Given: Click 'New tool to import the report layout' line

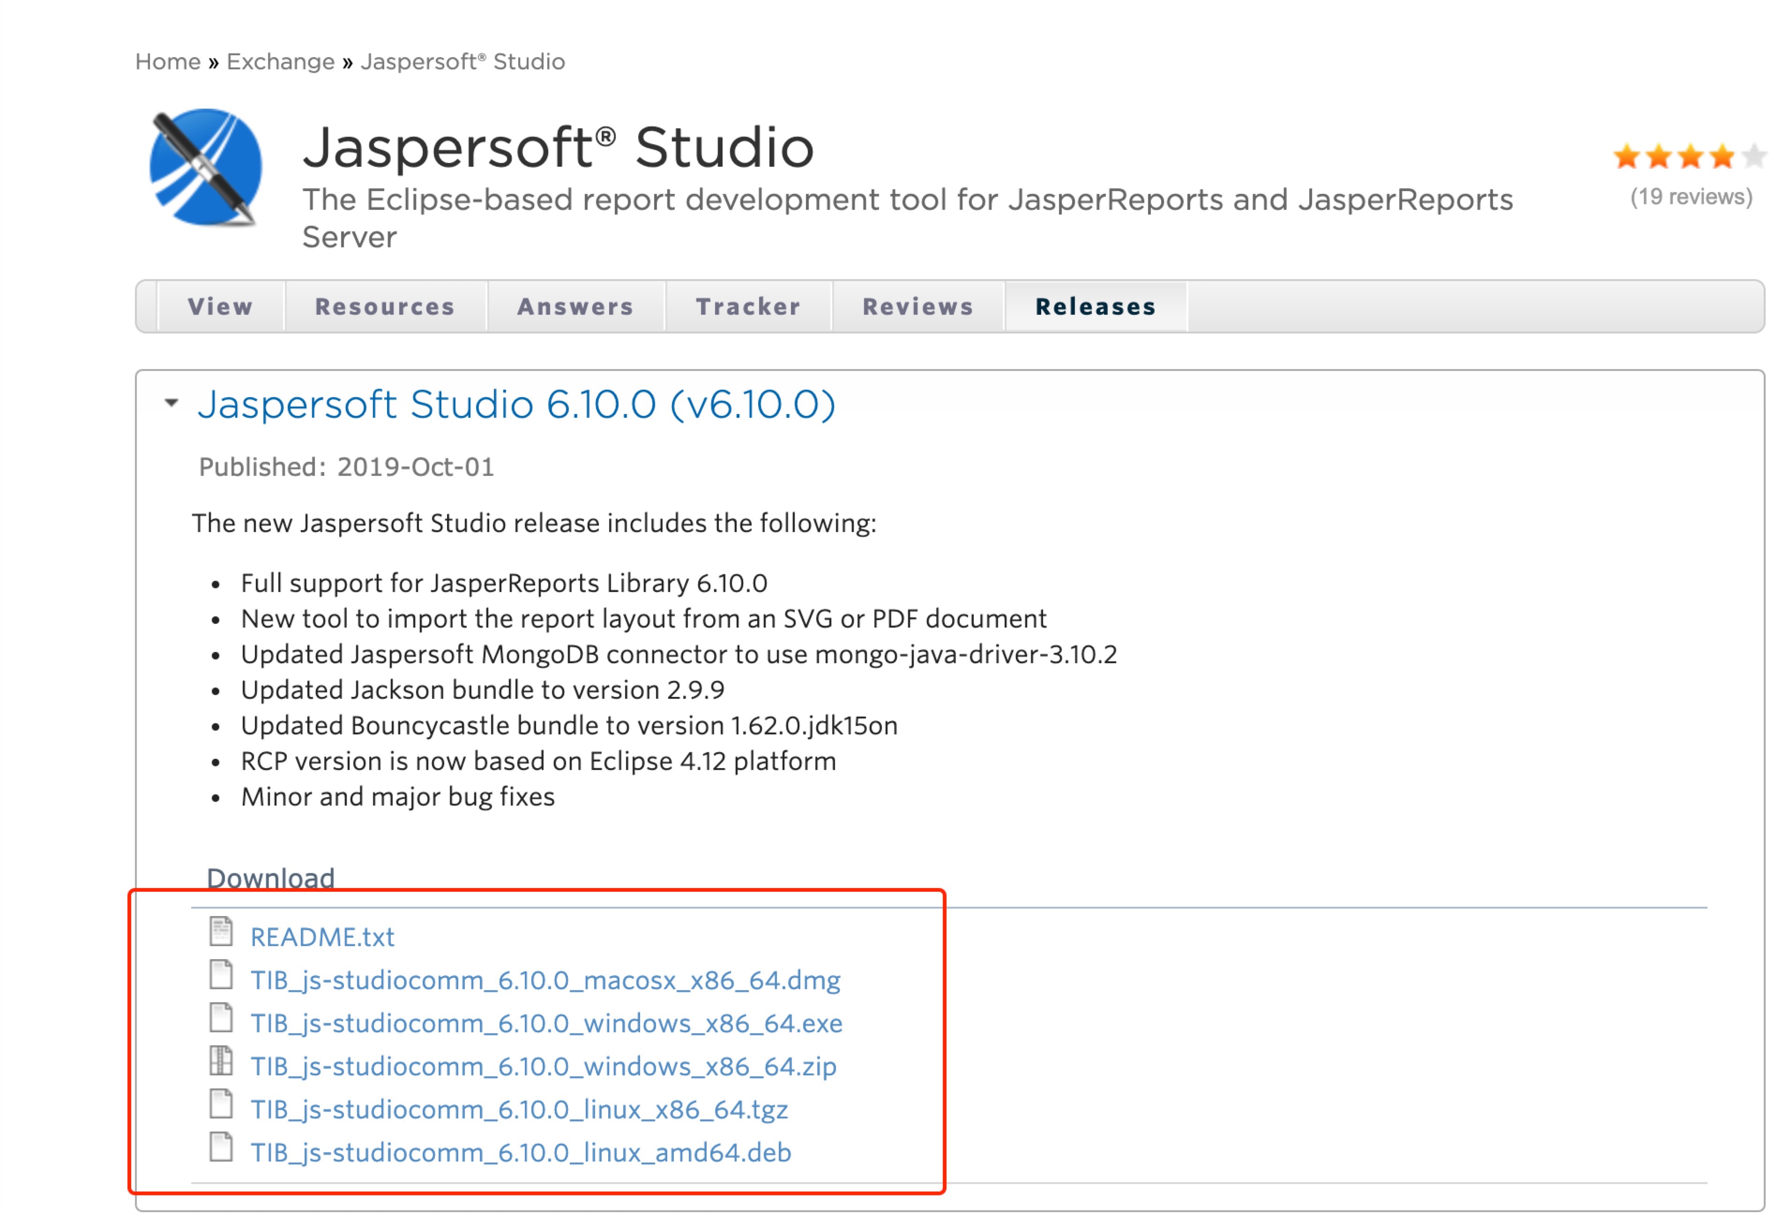Looking at the screenshot, I should click(643, 618).
